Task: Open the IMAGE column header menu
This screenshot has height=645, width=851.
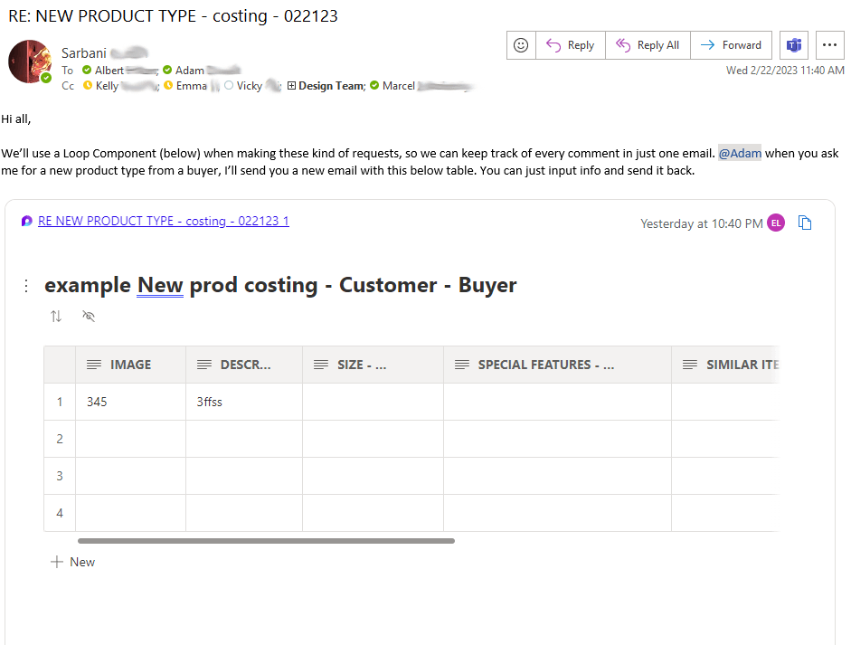Action: pos(130,365)
